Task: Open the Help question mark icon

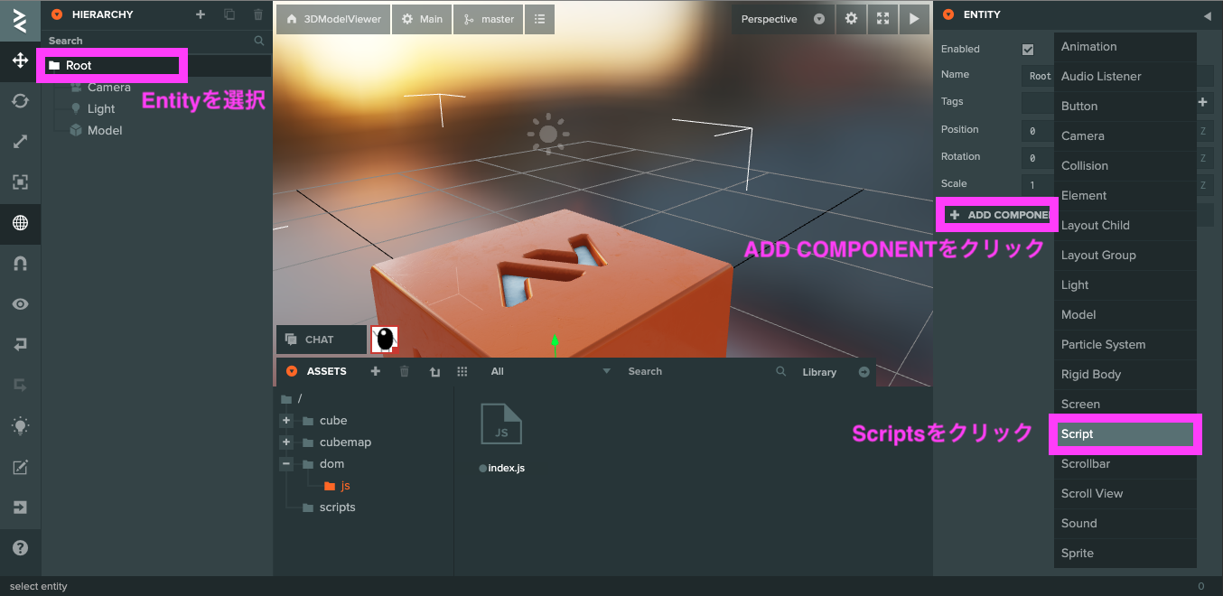Action: click(x=20, y=548)
